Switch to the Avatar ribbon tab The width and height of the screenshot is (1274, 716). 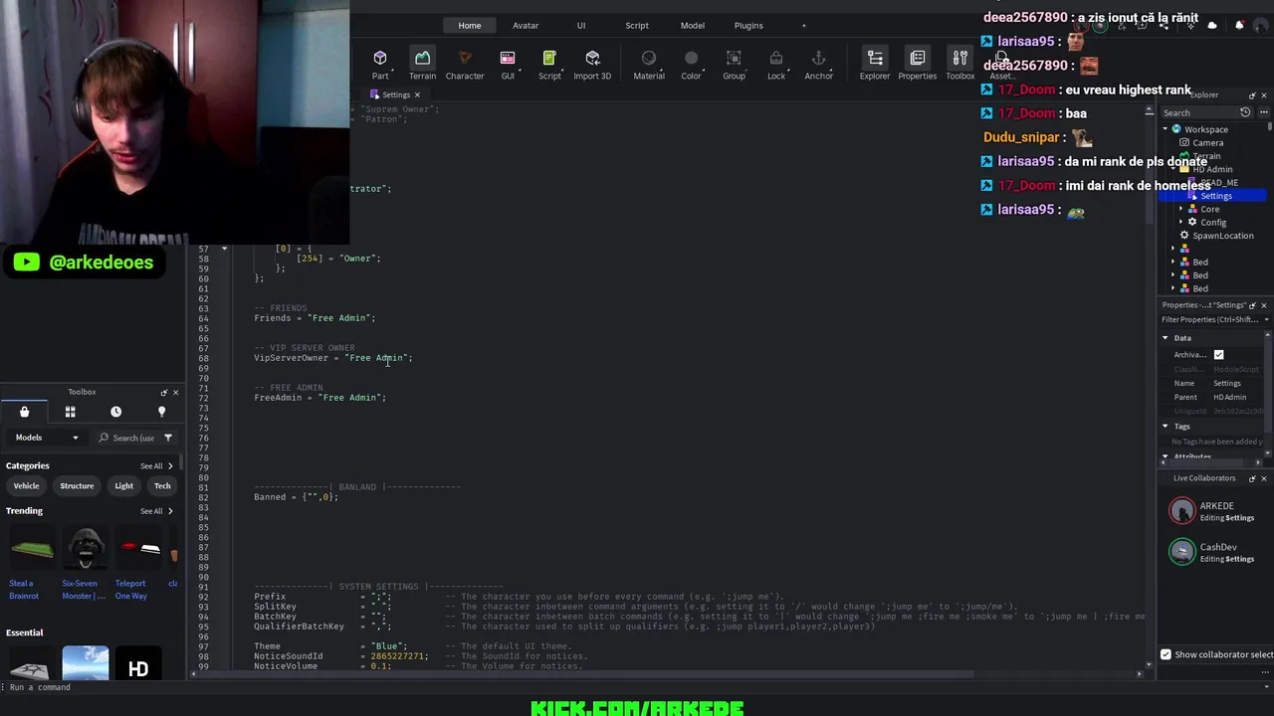coord(526,25)
